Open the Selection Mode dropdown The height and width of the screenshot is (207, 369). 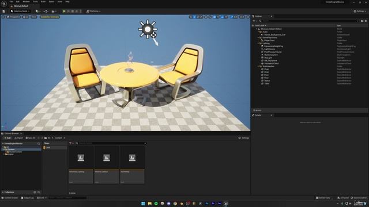(20, 11)
